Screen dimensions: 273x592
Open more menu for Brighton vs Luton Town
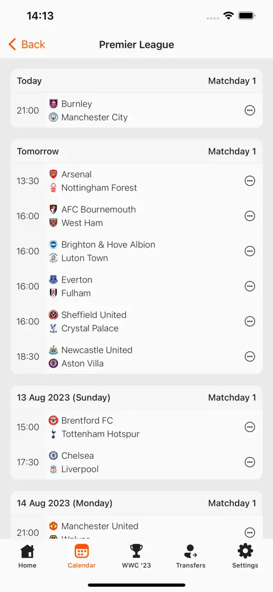(250, 251)
